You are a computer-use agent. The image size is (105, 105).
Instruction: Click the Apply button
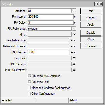(91, 25)
